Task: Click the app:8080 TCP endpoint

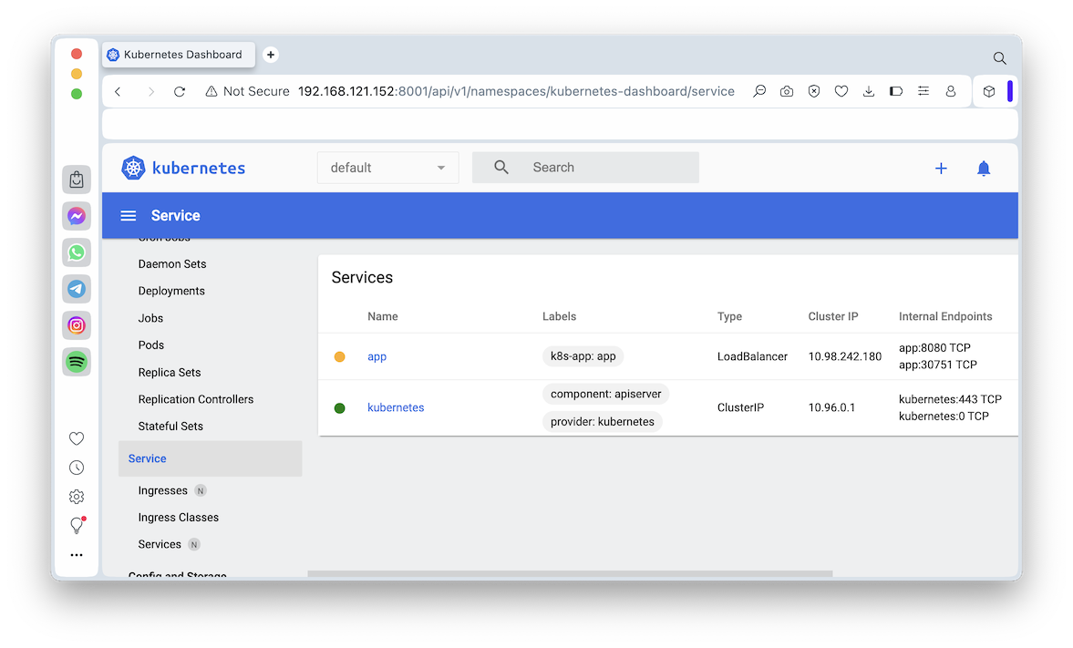Action: click(934, 347)
